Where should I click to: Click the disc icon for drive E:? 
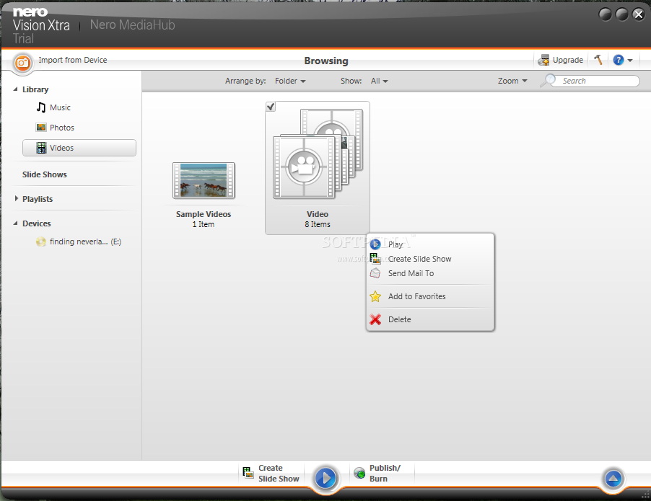pos(40,241)
